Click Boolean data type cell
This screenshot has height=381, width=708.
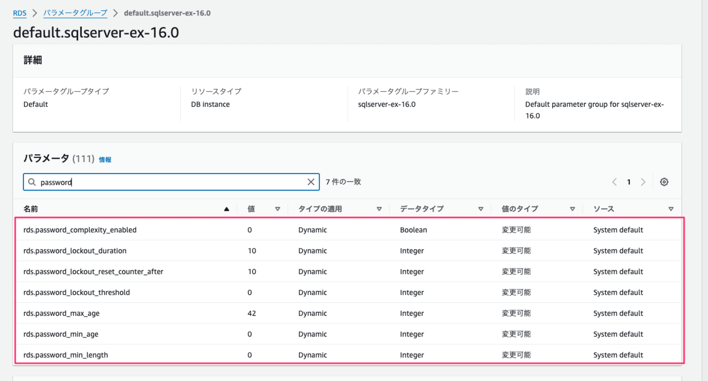pos(413,230)
